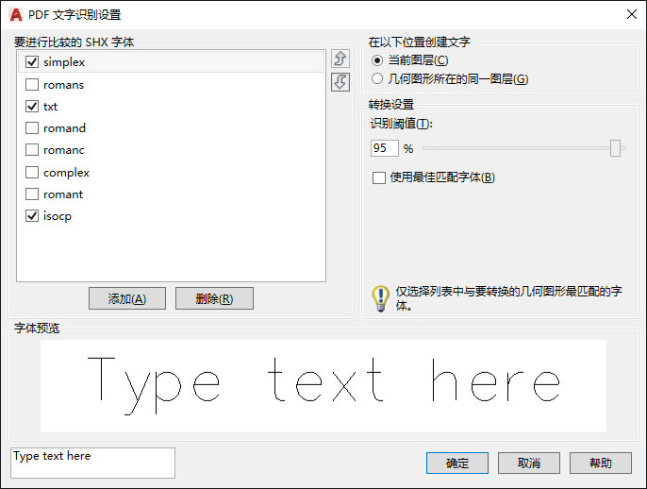Click the Type text here preview input
The height and width of the screenshot is (489, 647).
tap(92, 463)
